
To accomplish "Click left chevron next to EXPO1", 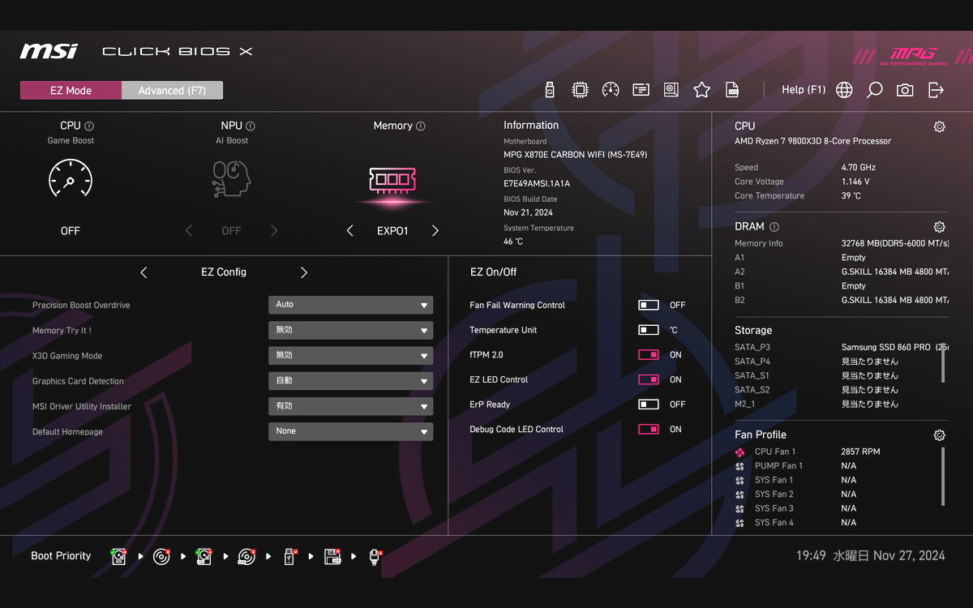I will (x=349, y=231).
